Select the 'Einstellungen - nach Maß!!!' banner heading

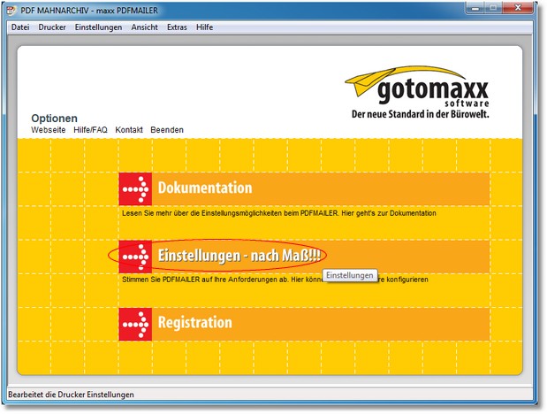(x=239, y=256)
